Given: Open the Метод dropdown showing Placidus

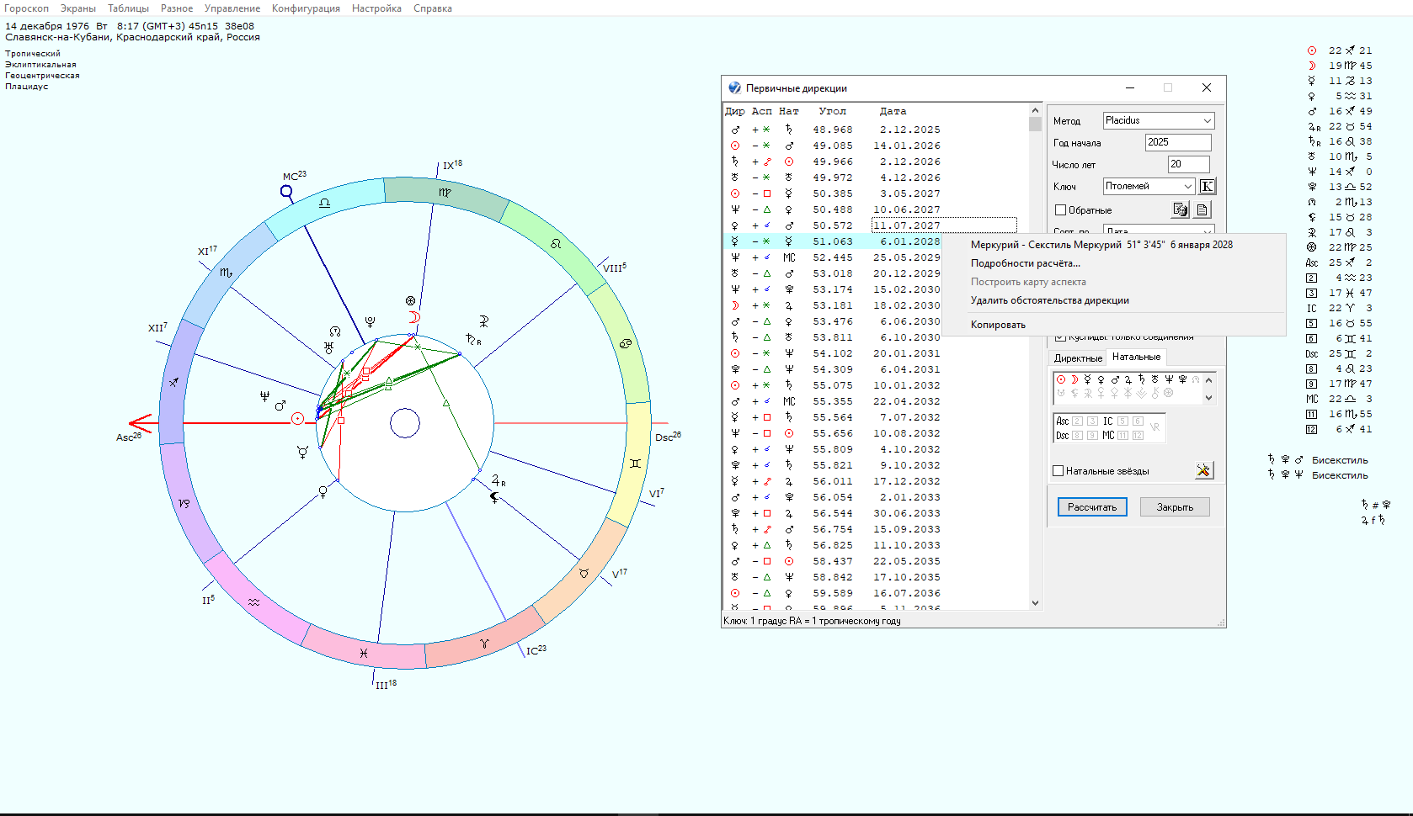Looking at the screenshot, I should [x=1158, y=120].
